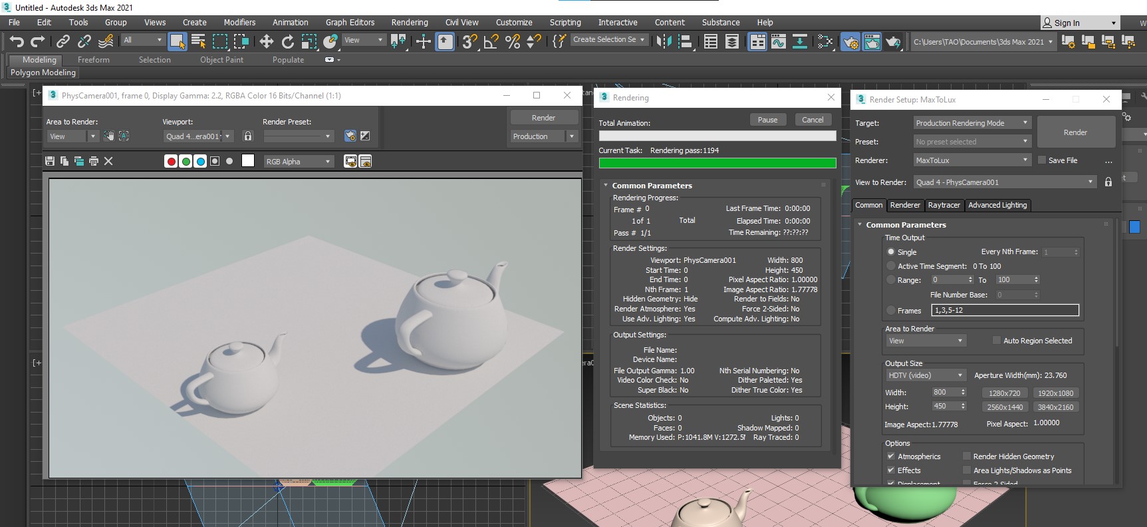
Task: Enable the Save File checkbox
Action: click(x=1042, y=160)
